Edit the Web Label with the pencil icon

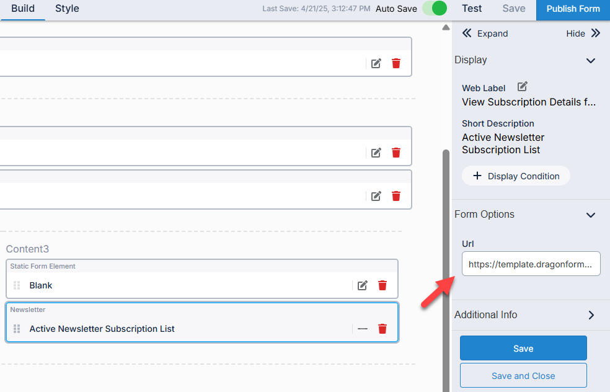click(523, 87)
